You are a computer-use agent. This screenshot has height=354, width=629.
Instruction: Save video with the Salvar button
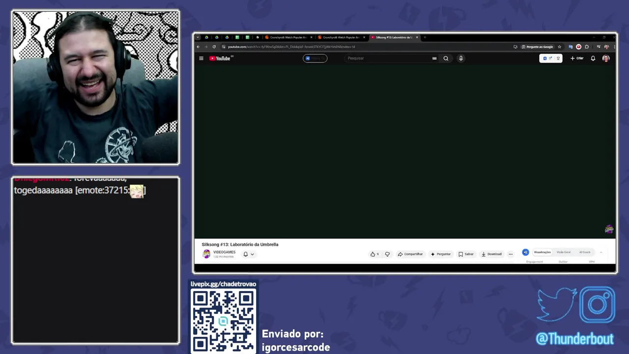click(466, 254)
